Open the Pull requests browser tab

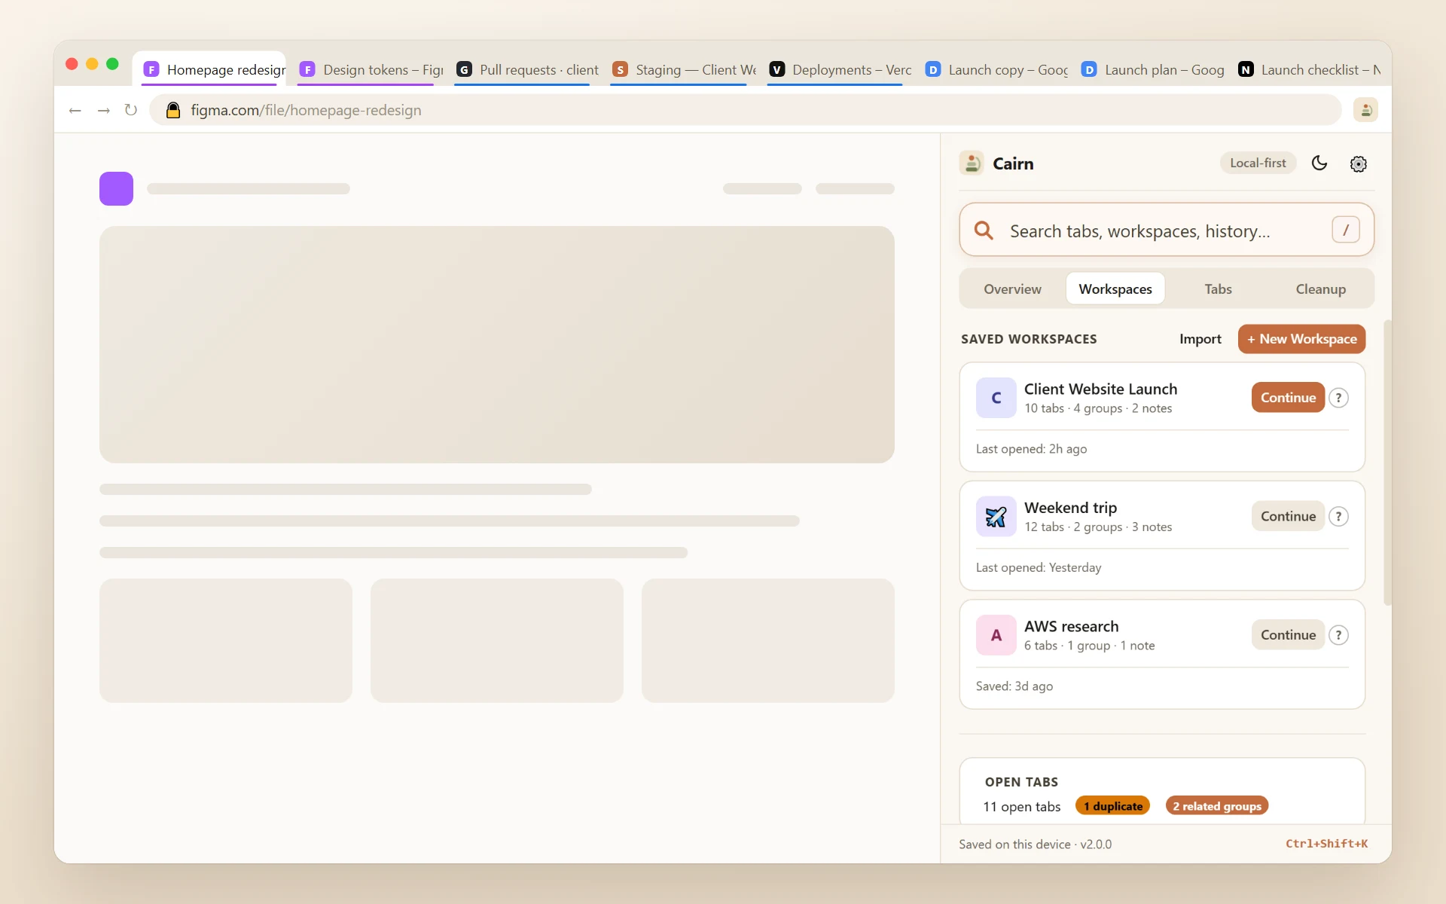click(527, 70)
